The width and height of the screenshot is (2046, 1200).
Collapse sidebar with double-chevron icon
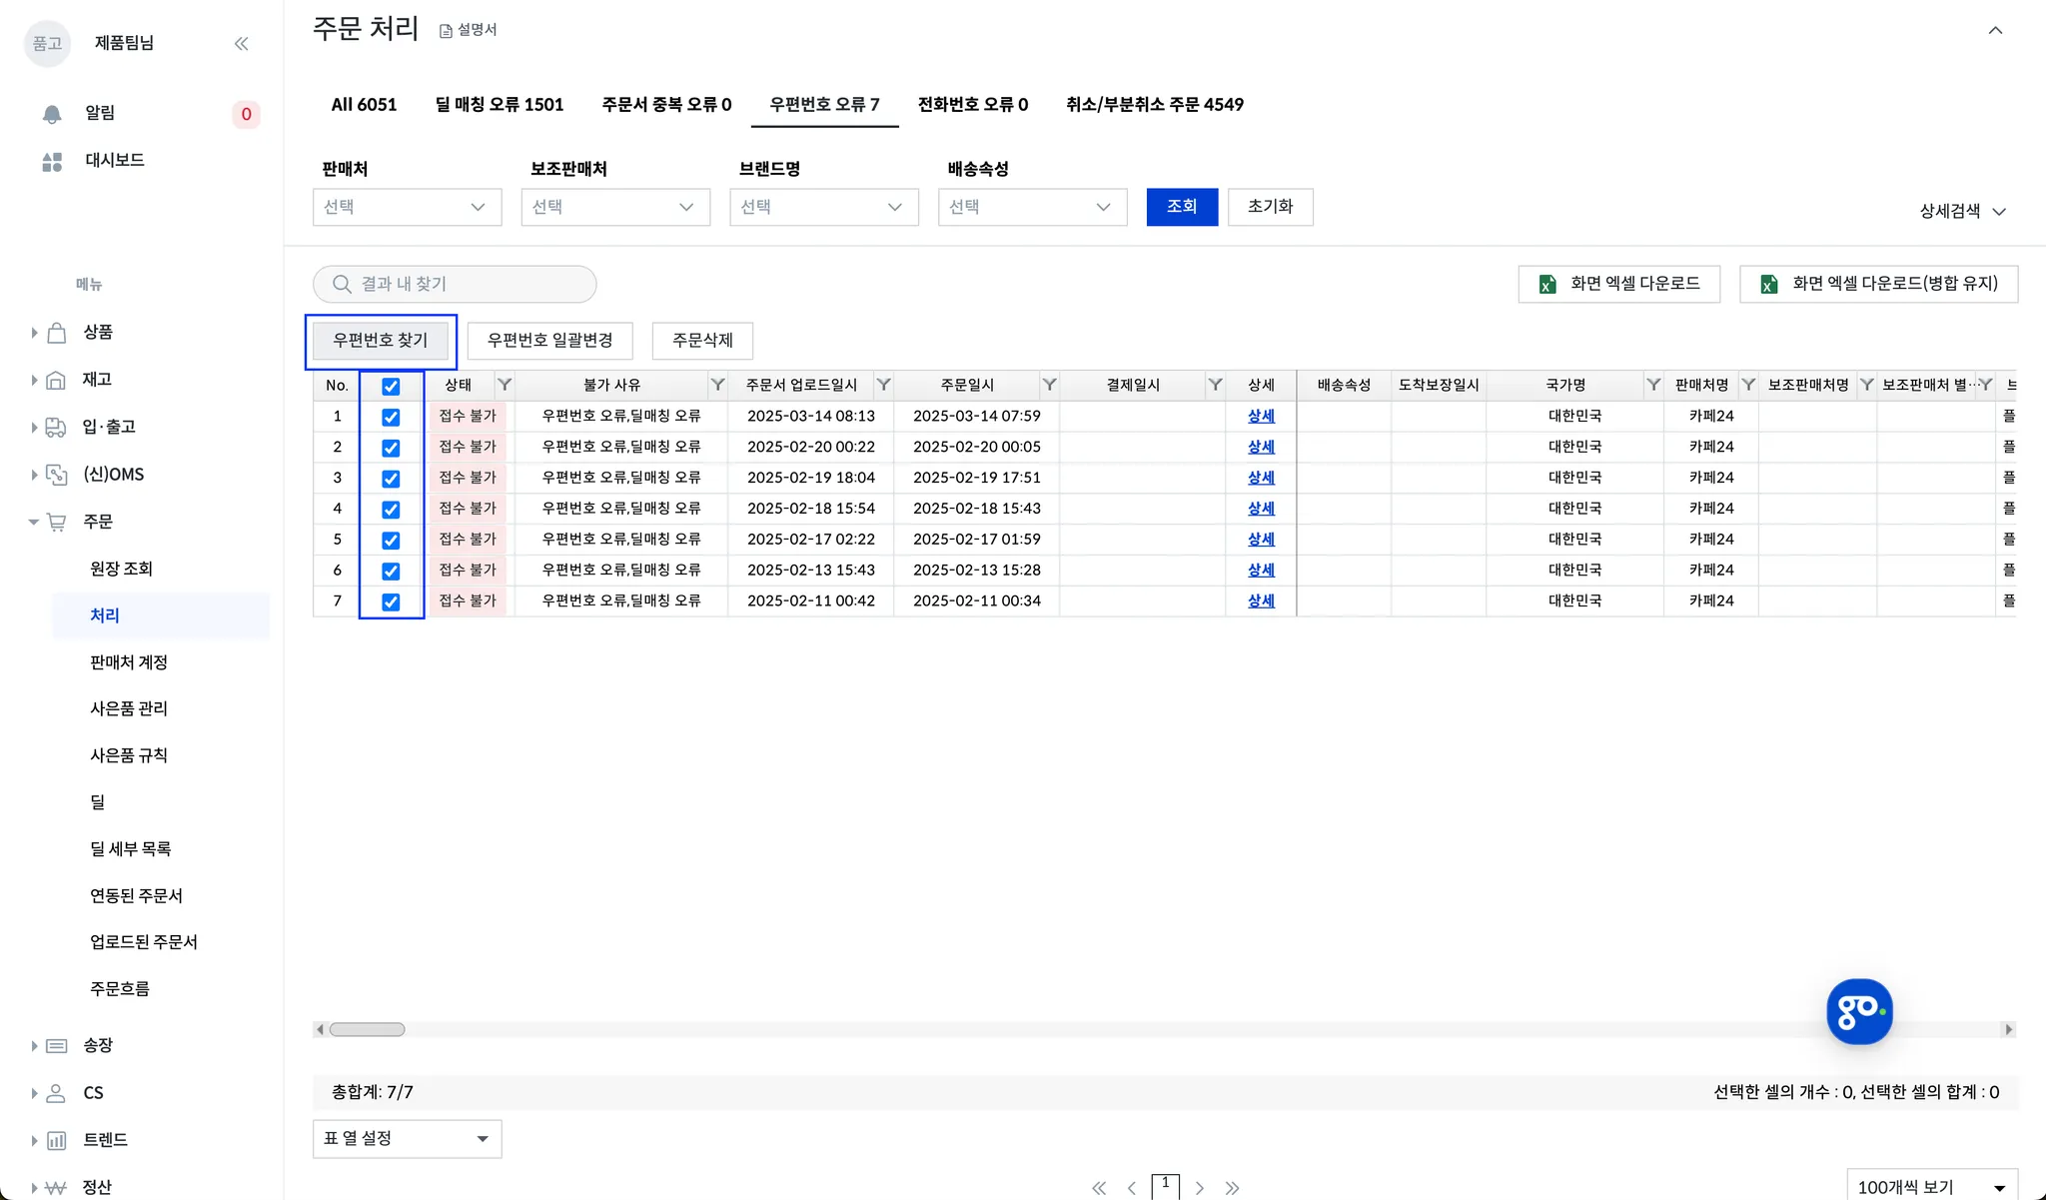pos(241,43)
